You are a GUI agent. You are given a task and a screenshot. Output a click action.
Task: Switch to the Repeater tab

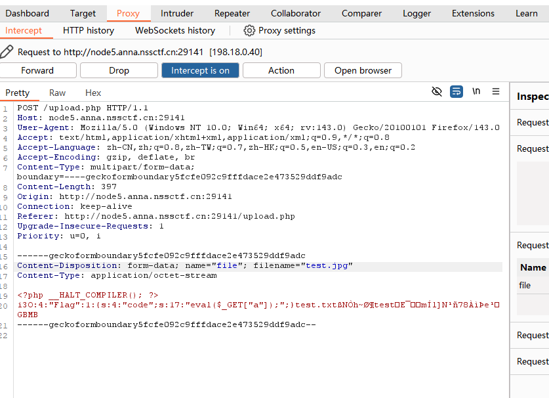[232, 13]
